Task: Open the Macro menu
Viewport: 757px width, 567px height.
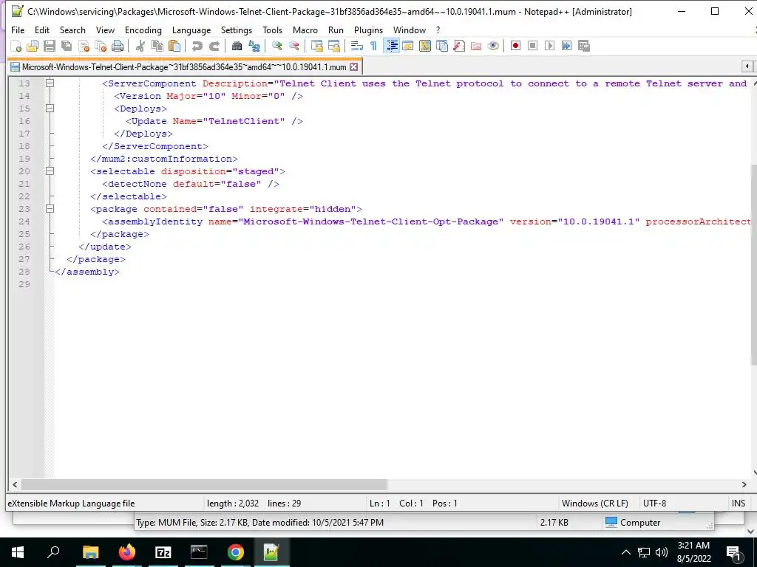Action: pos(305,30)
